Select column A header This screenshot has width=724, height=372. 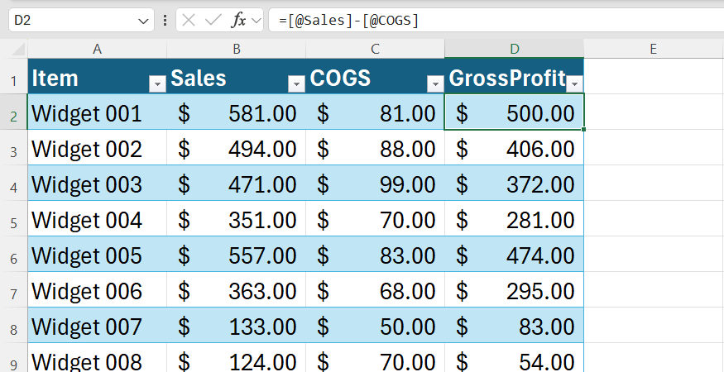[x=97, y=49]
